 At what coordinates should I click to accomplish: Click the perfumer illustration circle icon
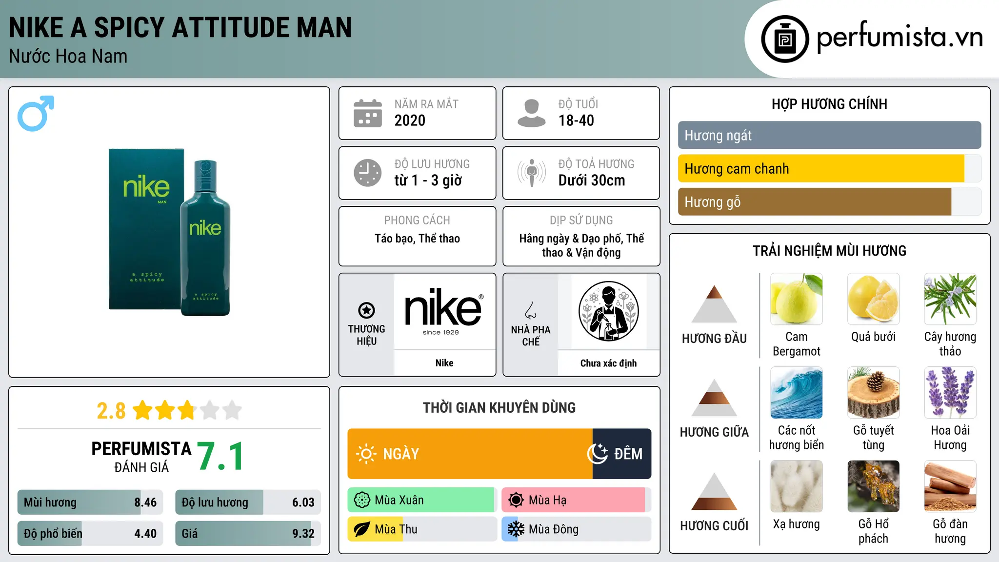pos(608,311)
